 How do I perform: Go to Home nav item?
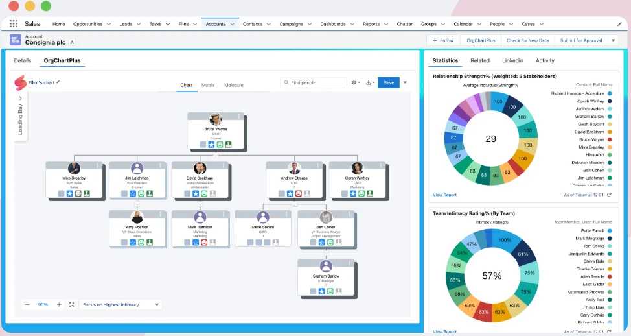point(59,24)
